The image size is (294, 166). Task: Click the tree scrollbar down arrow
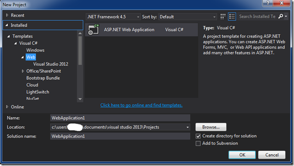tap(80, 99)
